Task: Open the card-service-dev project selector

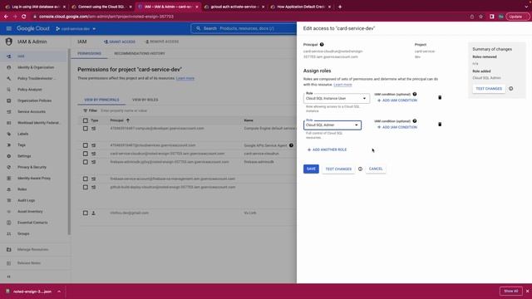Action: tap(76, 29)
